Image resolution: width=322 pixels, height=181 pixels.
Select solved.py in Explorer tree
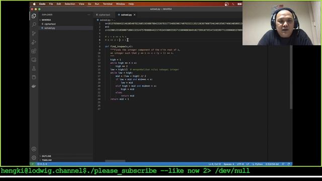point(50,28)
